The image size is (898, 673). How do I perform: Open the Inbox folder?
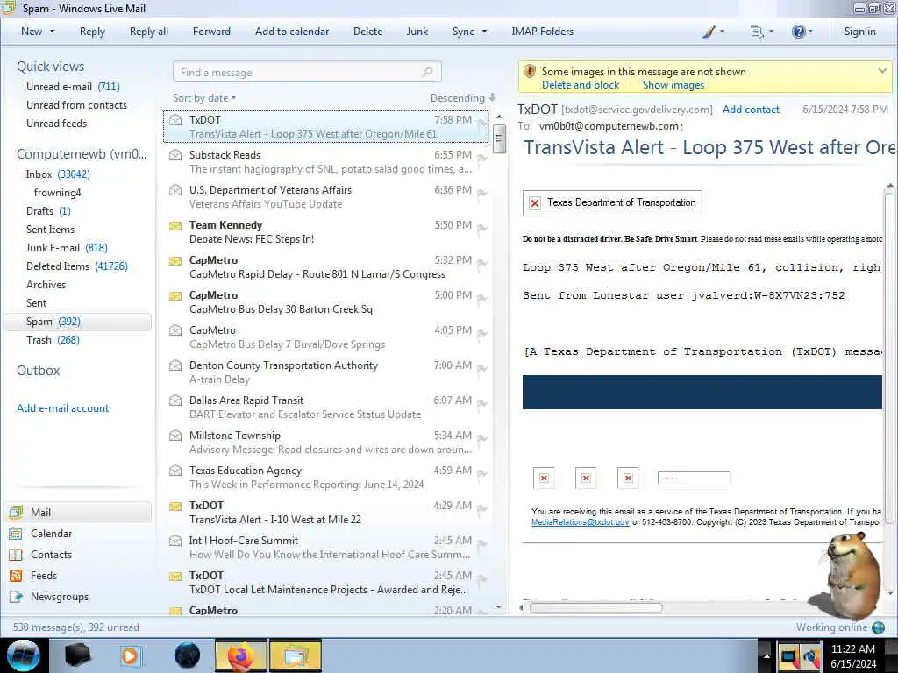[58, 174]
